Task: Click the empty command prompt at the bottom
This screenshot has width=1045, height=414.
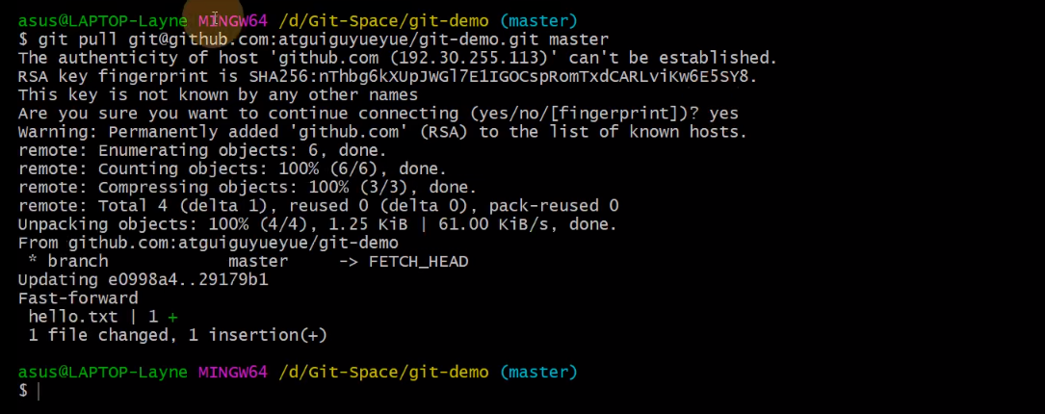Action: pos(30,391)
